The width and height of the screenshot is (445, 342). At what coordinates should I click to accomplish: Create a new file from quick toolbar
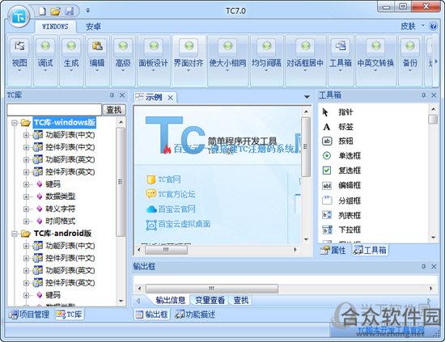tap(42, 11)
